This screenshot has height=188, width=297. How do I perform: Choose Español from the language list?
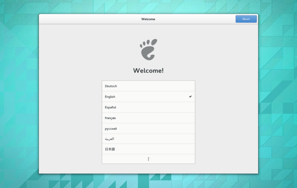click(148, 107)
